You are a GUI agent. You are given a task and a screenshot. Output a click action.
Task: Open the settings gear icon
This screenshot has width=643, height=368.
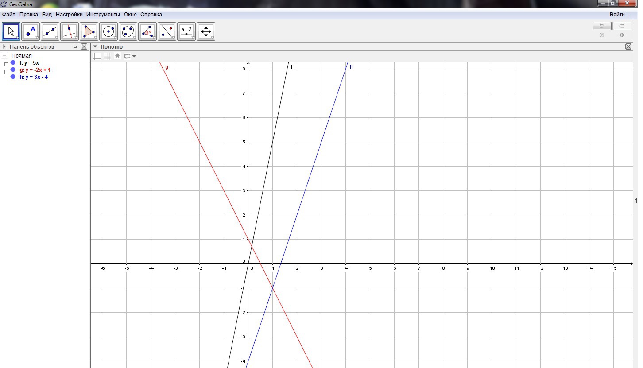622,35
